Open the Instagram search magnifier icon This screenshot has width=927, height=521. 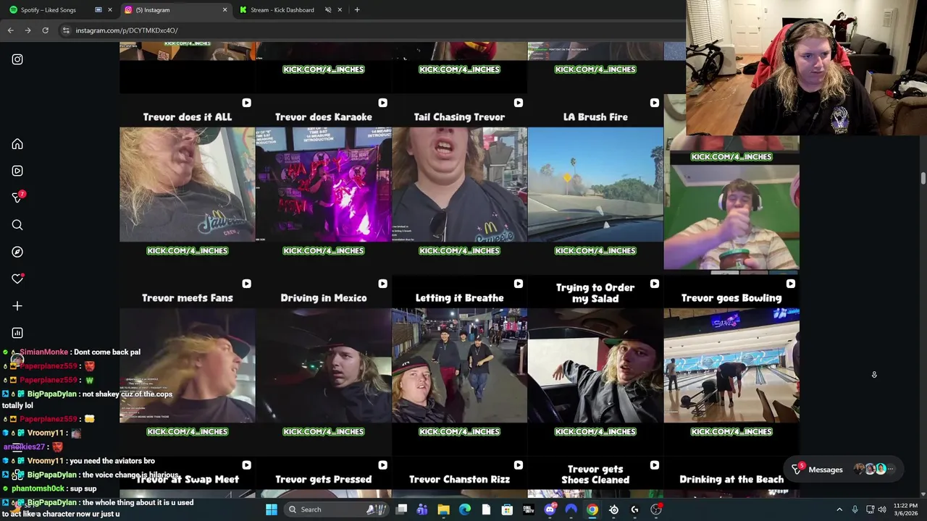pyautogui.click(x=17, y=225)
